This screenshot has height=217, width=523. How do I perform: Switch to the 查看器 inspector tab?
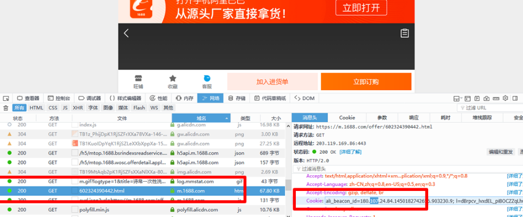click(x=28, y=98)
